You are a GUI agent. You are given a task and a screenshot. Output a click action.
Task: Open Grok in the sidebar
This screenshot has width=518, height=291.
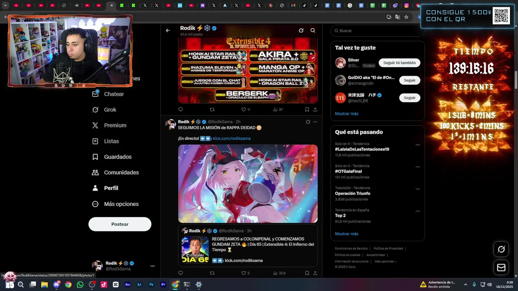click(104, 110)
